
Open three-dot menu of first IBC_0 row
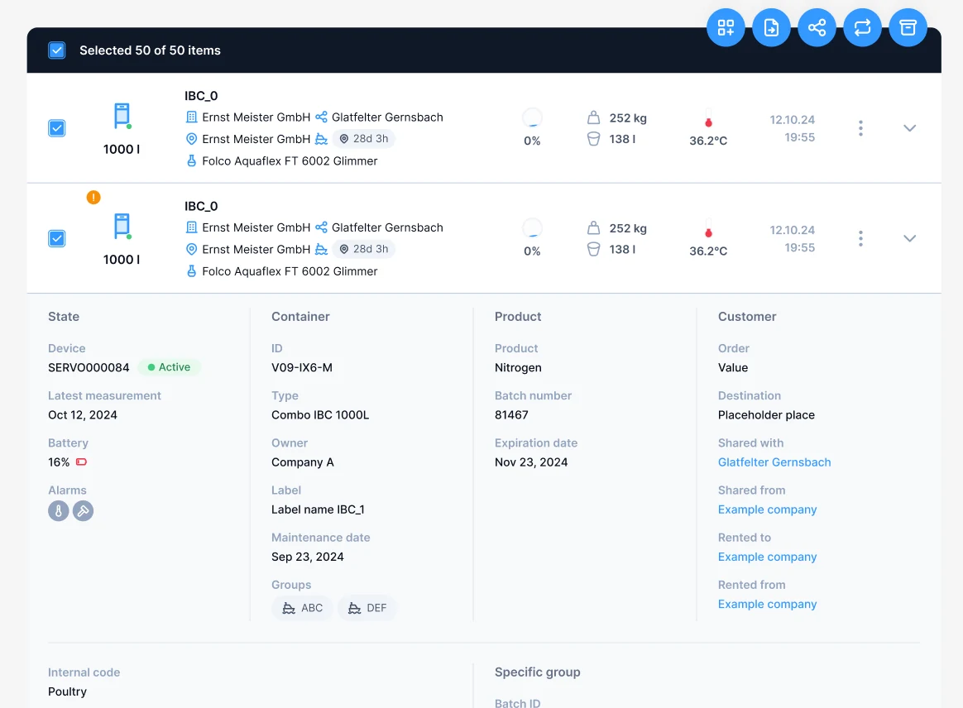tap(860, 127)
